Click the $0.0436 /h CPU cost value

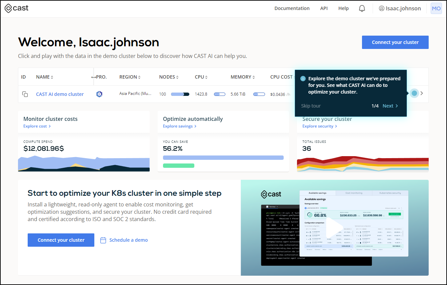280,94
